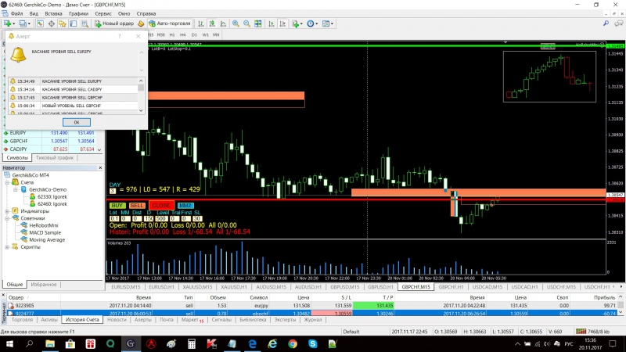Switch to the Тиковый график tab
626x352 pixels.
[55, 158]
